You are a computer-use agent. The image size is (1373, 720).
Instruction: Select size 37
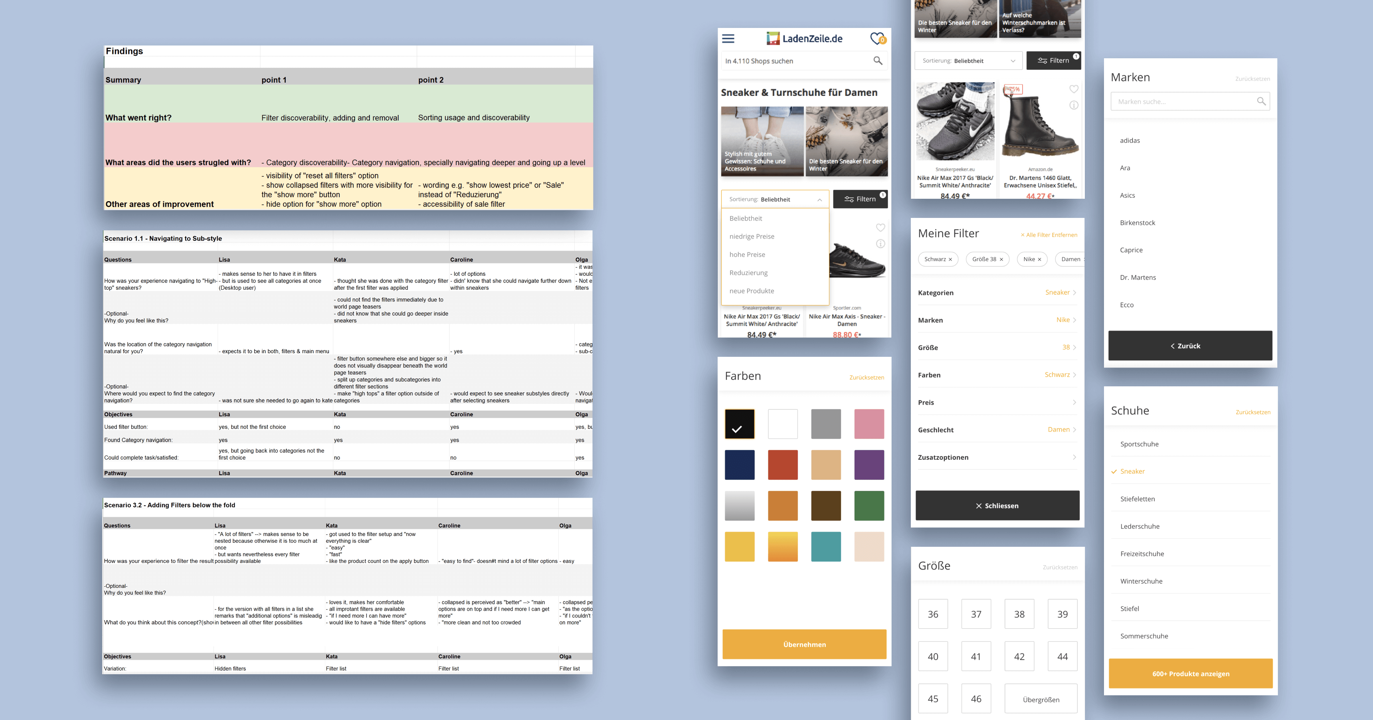point(976,614)
